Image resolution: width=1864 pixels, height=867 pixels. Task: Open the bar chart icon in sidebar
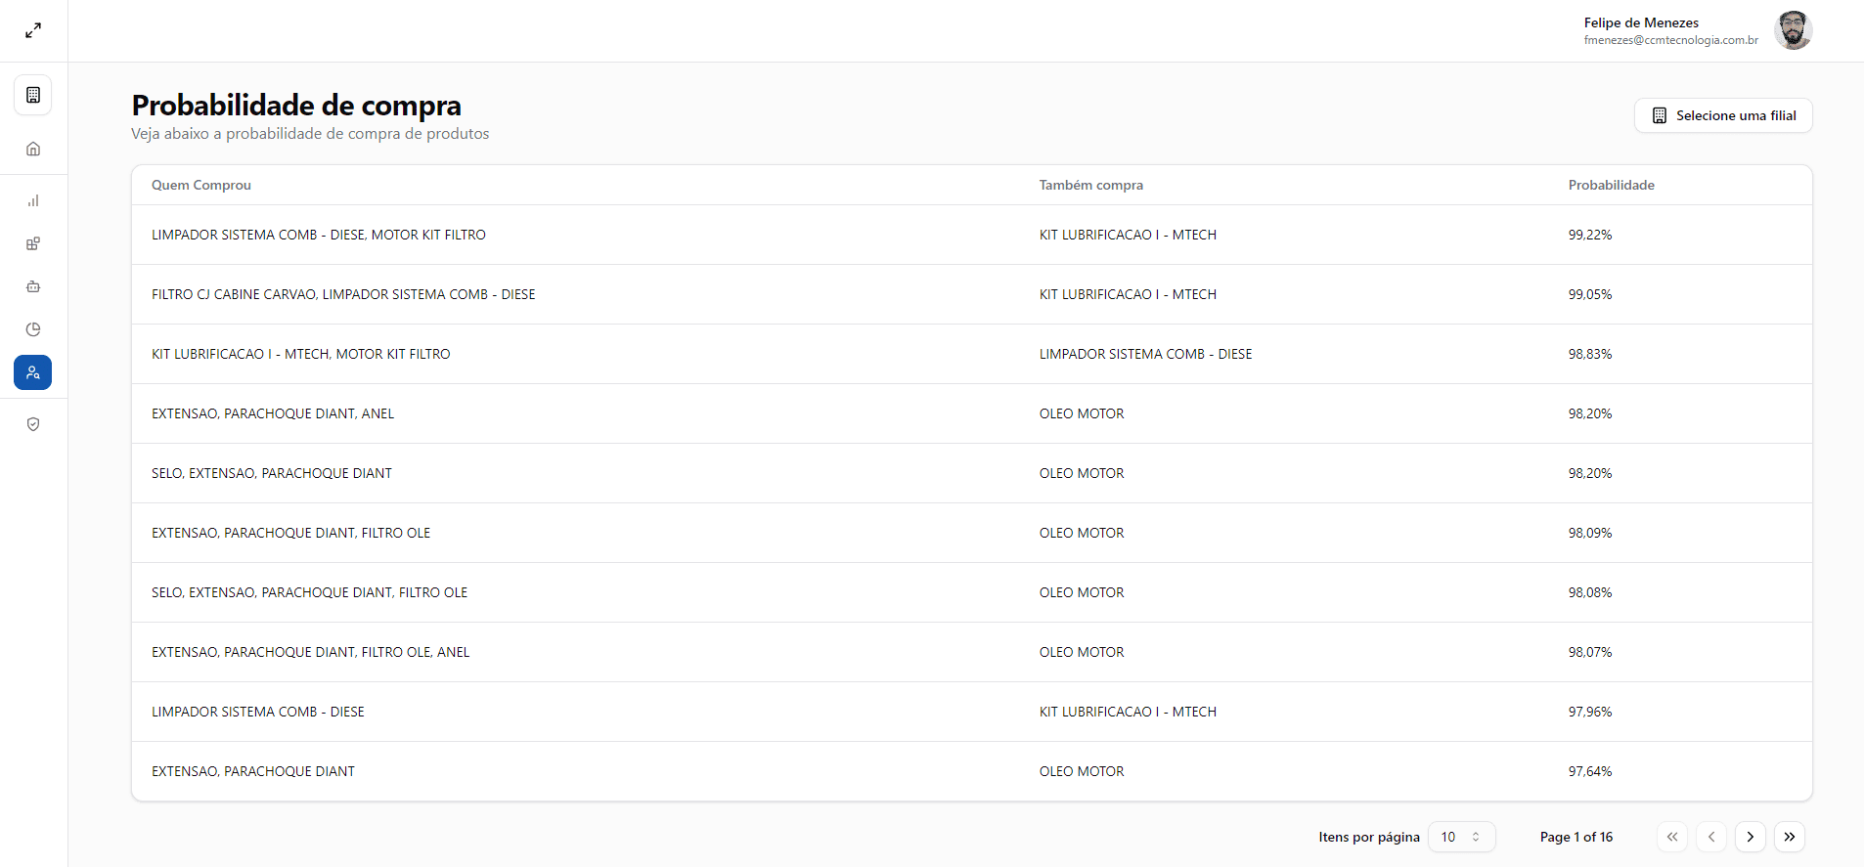pyautogui.click(x=33, y=200)
